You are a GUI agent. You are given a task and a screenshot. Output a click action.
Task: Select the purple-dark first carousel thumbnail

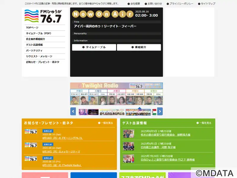(89, 112)
